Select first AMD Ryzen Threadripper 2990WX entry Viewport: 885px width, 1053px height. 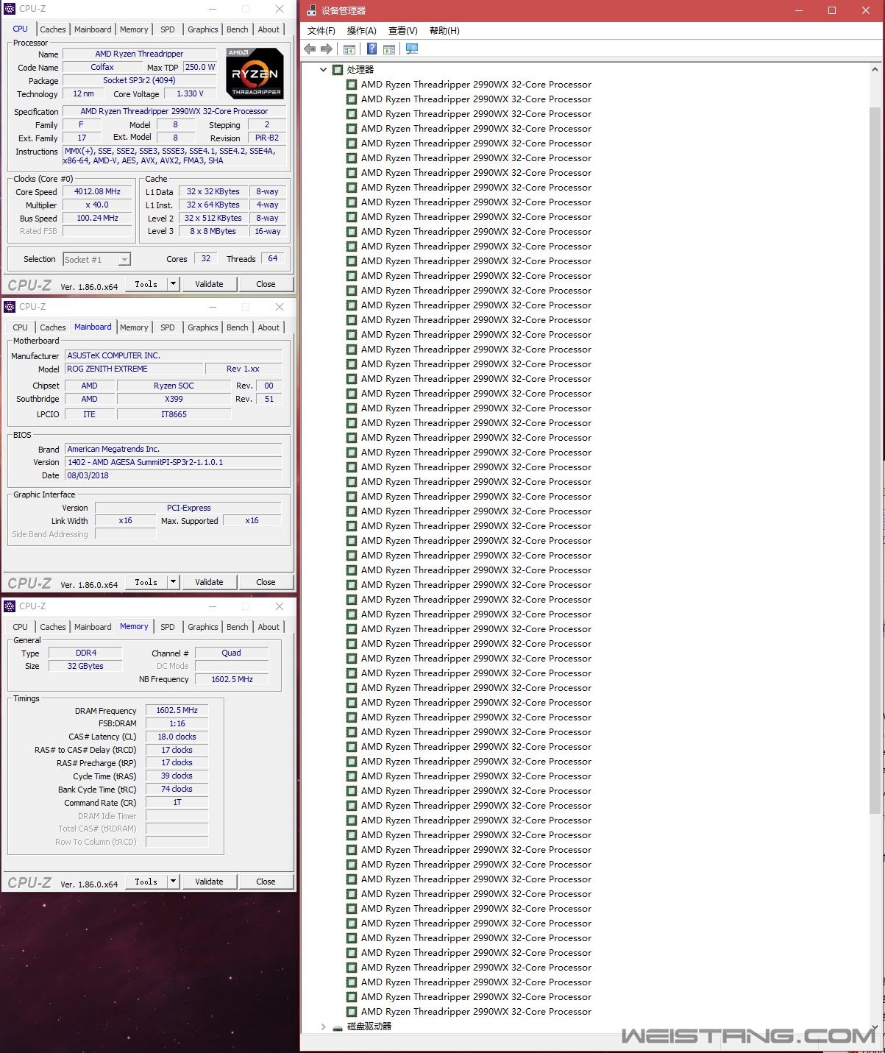click(475, 85)
